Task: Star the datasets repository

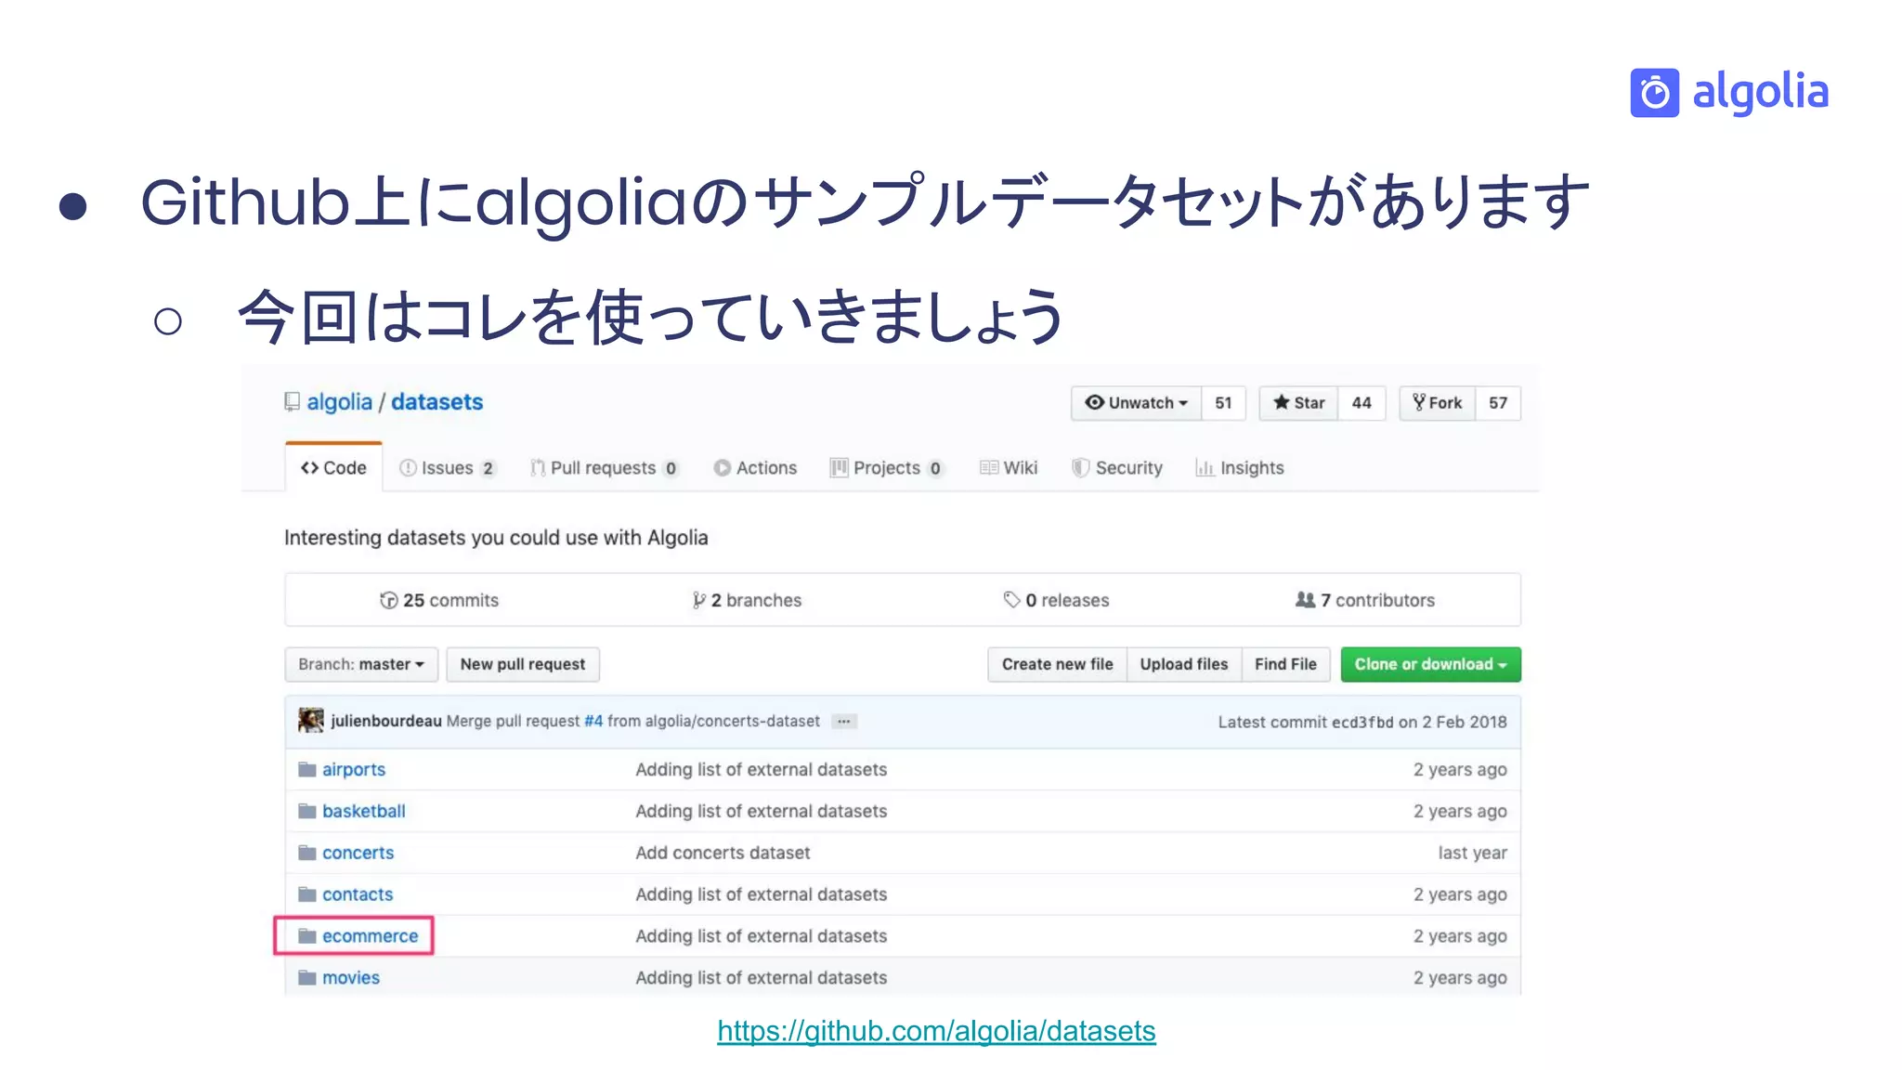Action: tap(1298, 403)
